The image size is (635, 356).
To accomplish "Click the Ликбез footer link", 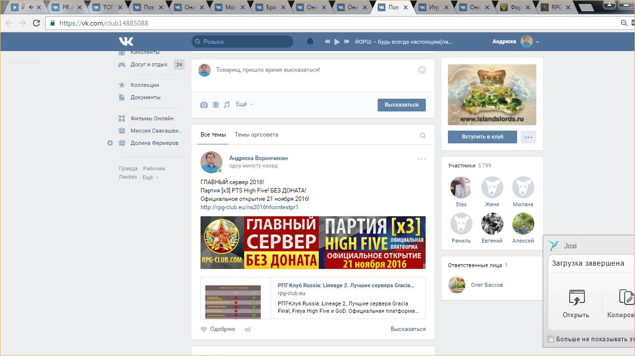I will tap(128, 177).
